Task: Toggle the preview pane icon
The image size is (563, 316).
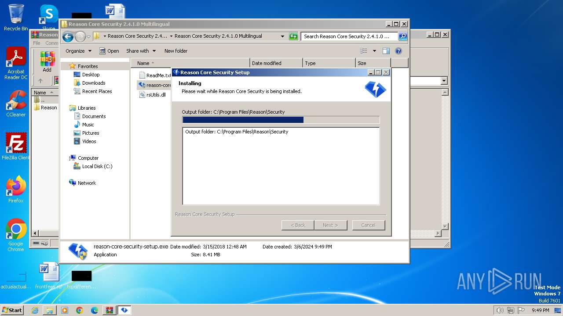Action: tap(386, 51)
